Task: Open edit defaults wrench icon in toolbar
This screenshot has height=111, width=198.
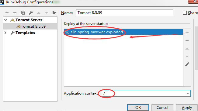Action: pos(31,13)
